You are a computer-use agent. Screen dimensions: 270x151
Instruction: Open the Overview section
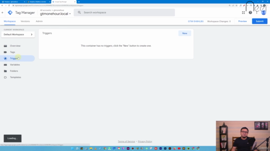pos(15,46)
